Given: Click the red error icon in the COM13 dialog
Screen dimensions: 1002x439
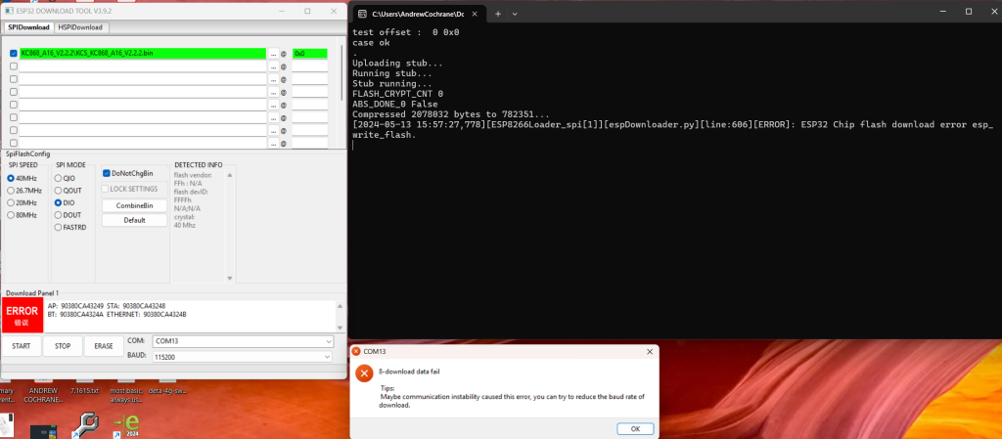Looking at the screenshot, I should (x=364, y=373).
